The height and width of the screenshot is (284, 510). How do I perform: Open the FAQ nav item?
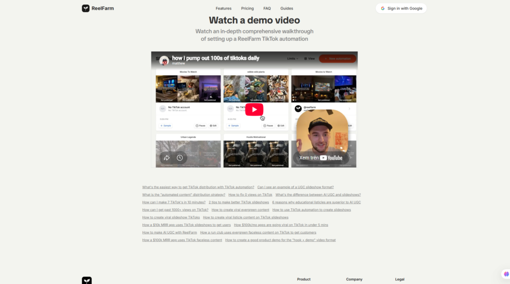point(267,8)
